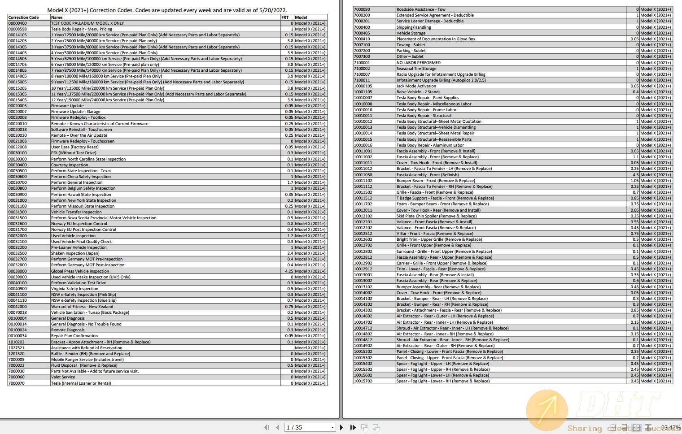Viewport: 682px width, 434px height.
Task: Select the two-page facing layout
Action: tap(636, 428)
